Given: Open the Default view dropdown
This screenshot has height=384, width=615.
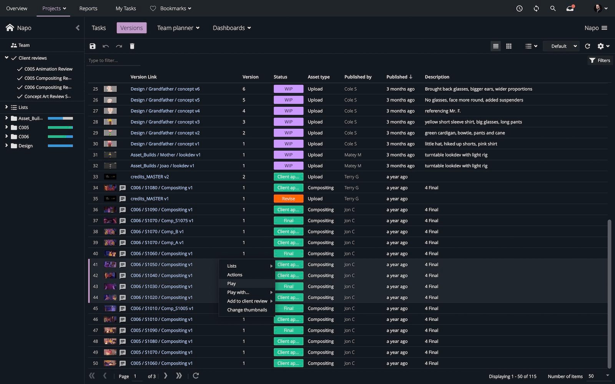Looking at the screenshot, I should [x=563, y=46].
